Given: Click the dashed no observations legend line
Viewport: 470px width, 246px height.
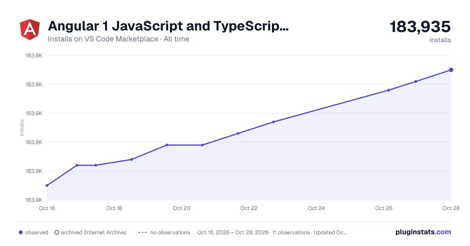Looking at the screenshot, I should (142, 232).
